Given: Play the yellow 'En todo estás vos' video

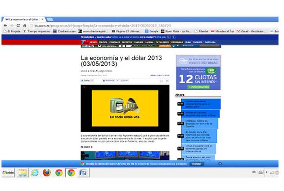Looking at the screenshot, I should 125,108.
